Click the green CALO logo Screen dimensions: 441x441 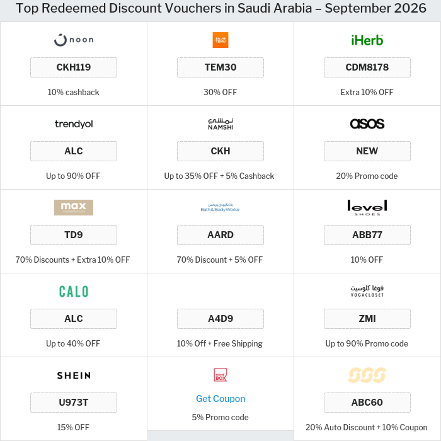tap(74, 291)
